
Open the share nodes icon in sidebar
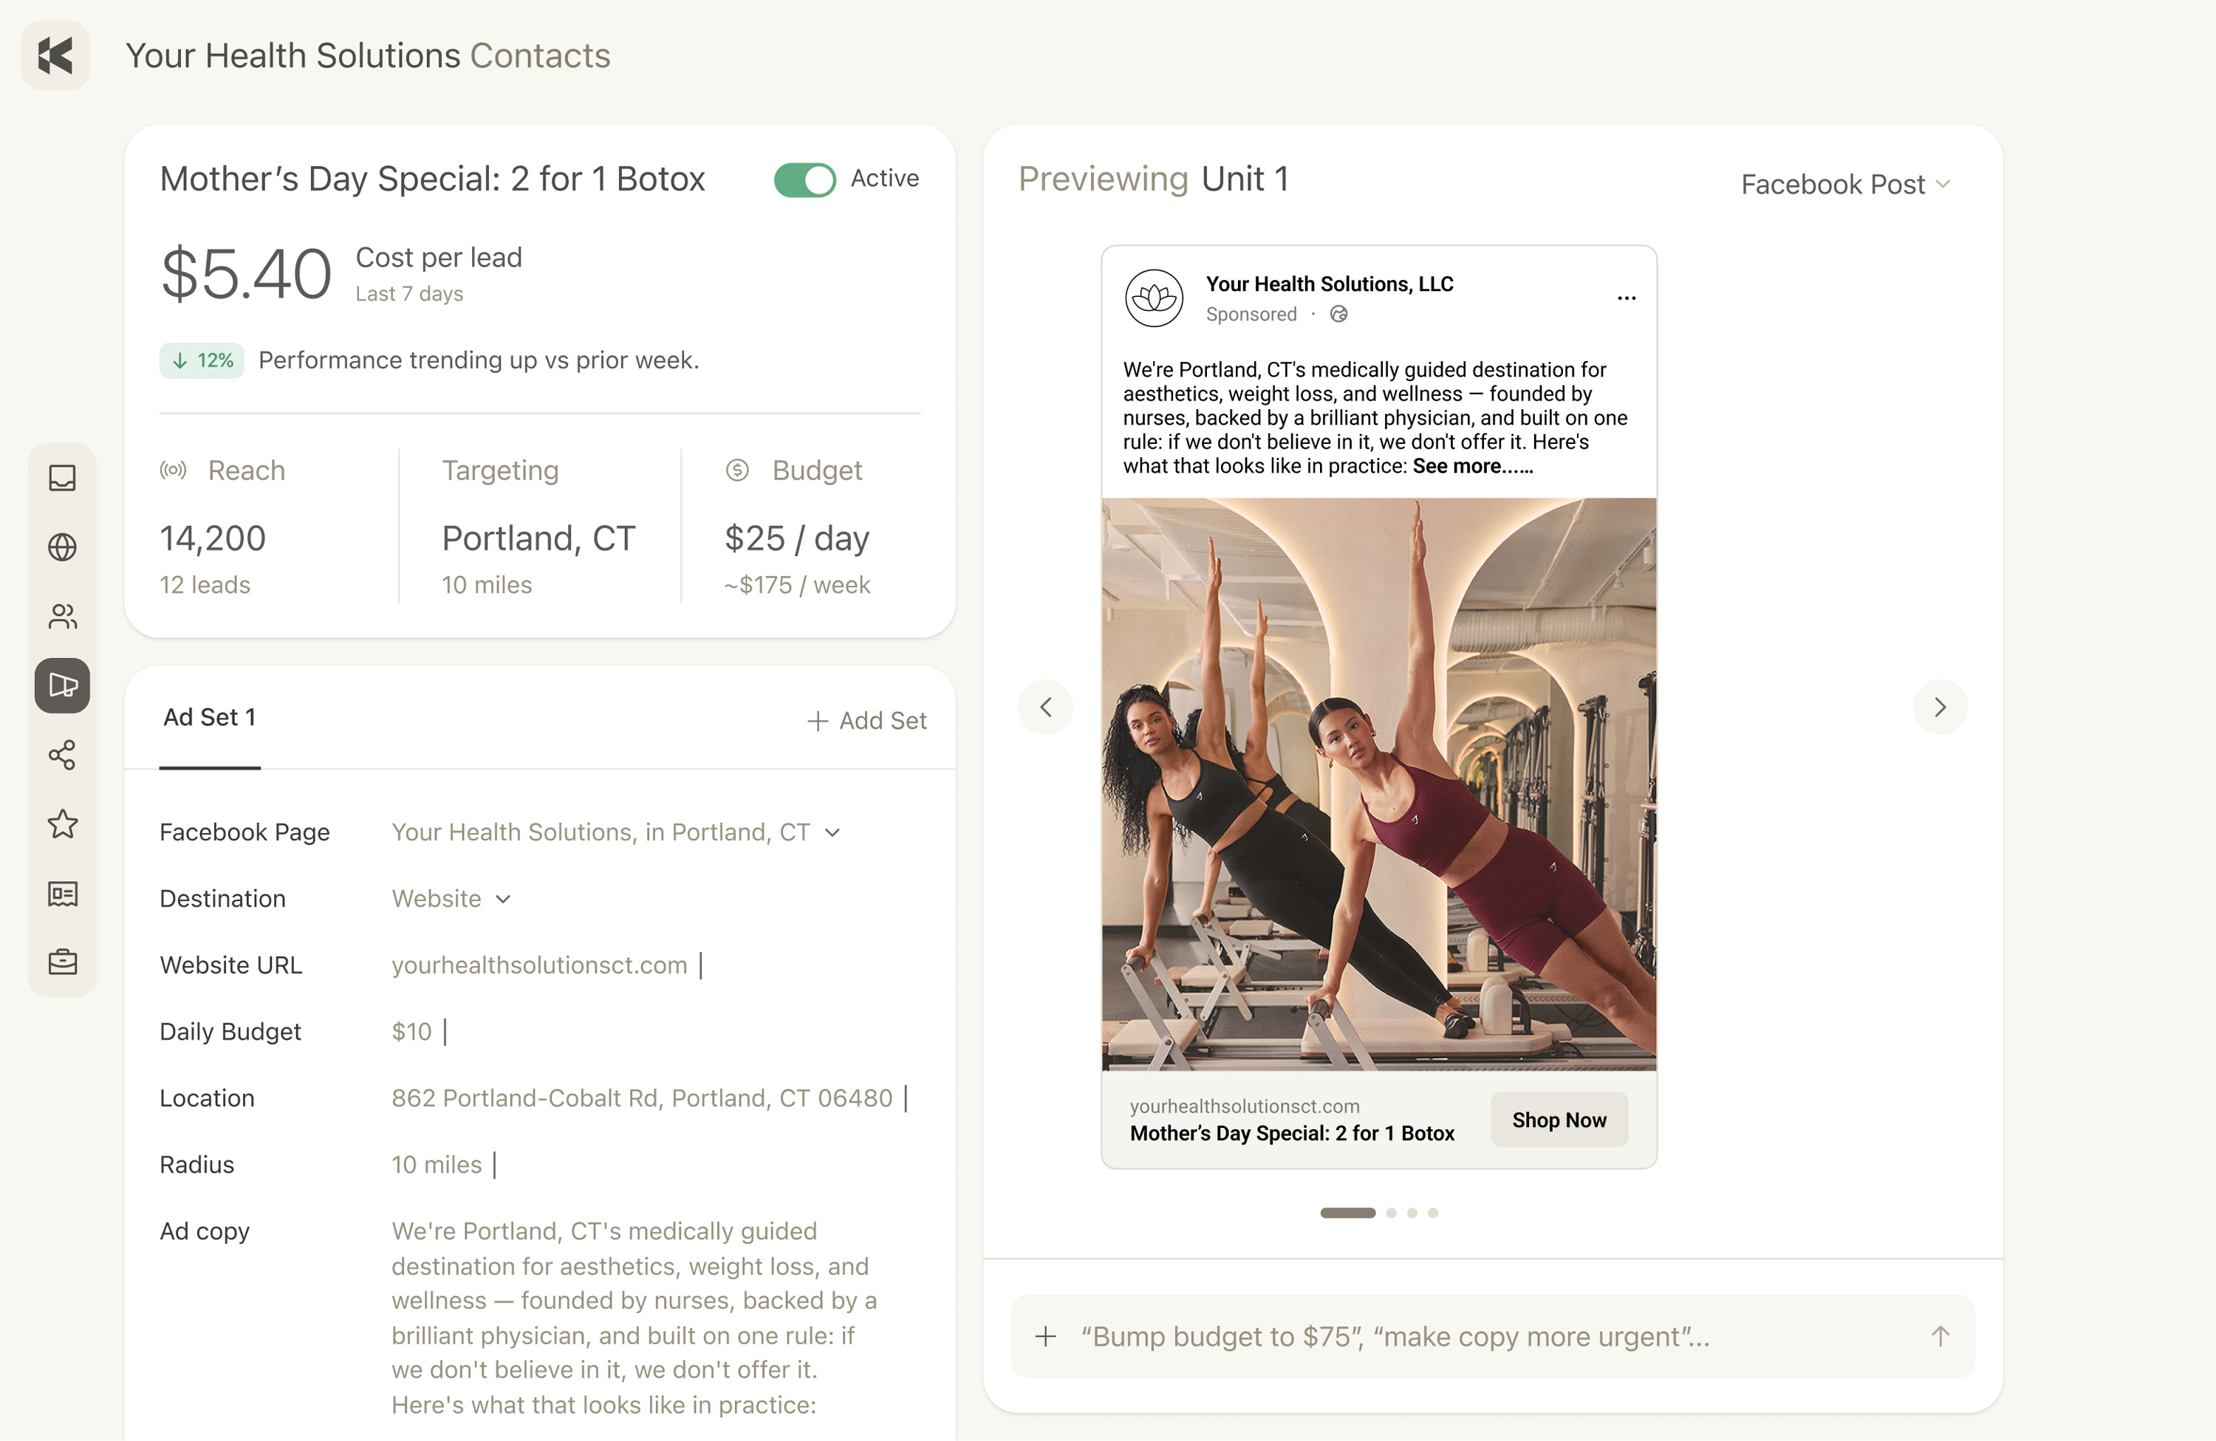(x=62, y=755)
